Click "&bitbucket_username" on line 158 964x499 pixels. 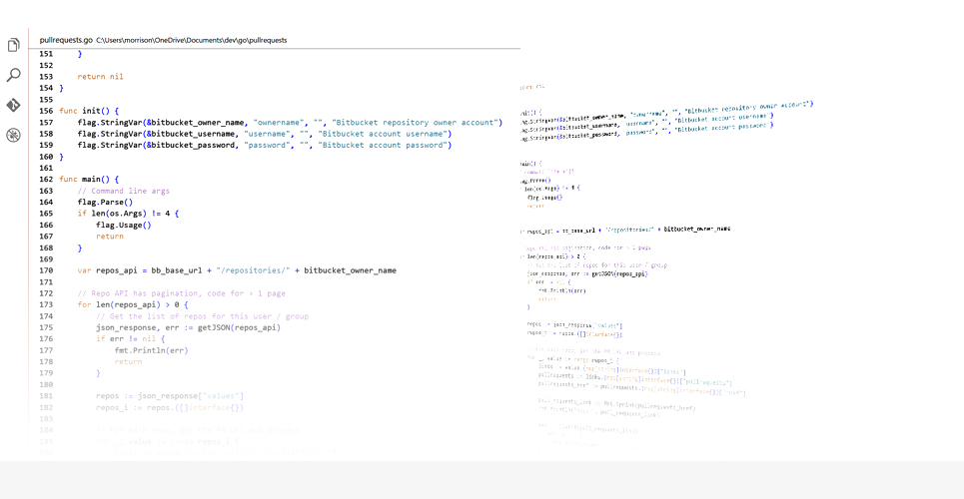(191, 134)
